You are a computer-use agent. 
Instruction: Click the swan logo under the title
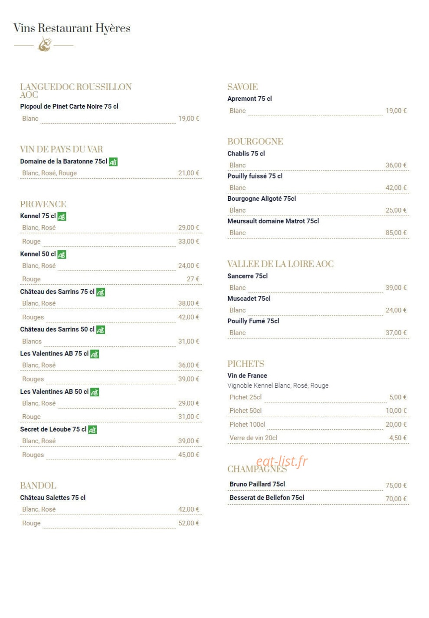44,44
